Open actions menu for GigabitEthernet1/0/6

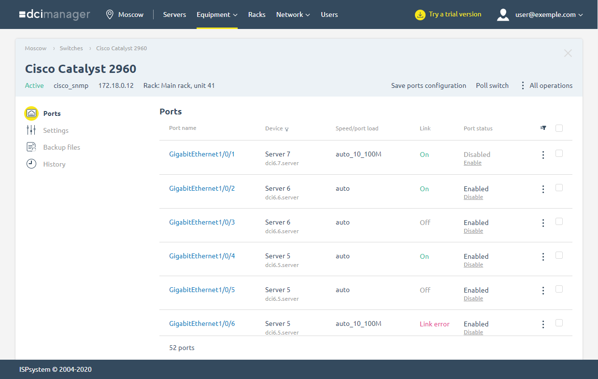click(543, 324)
